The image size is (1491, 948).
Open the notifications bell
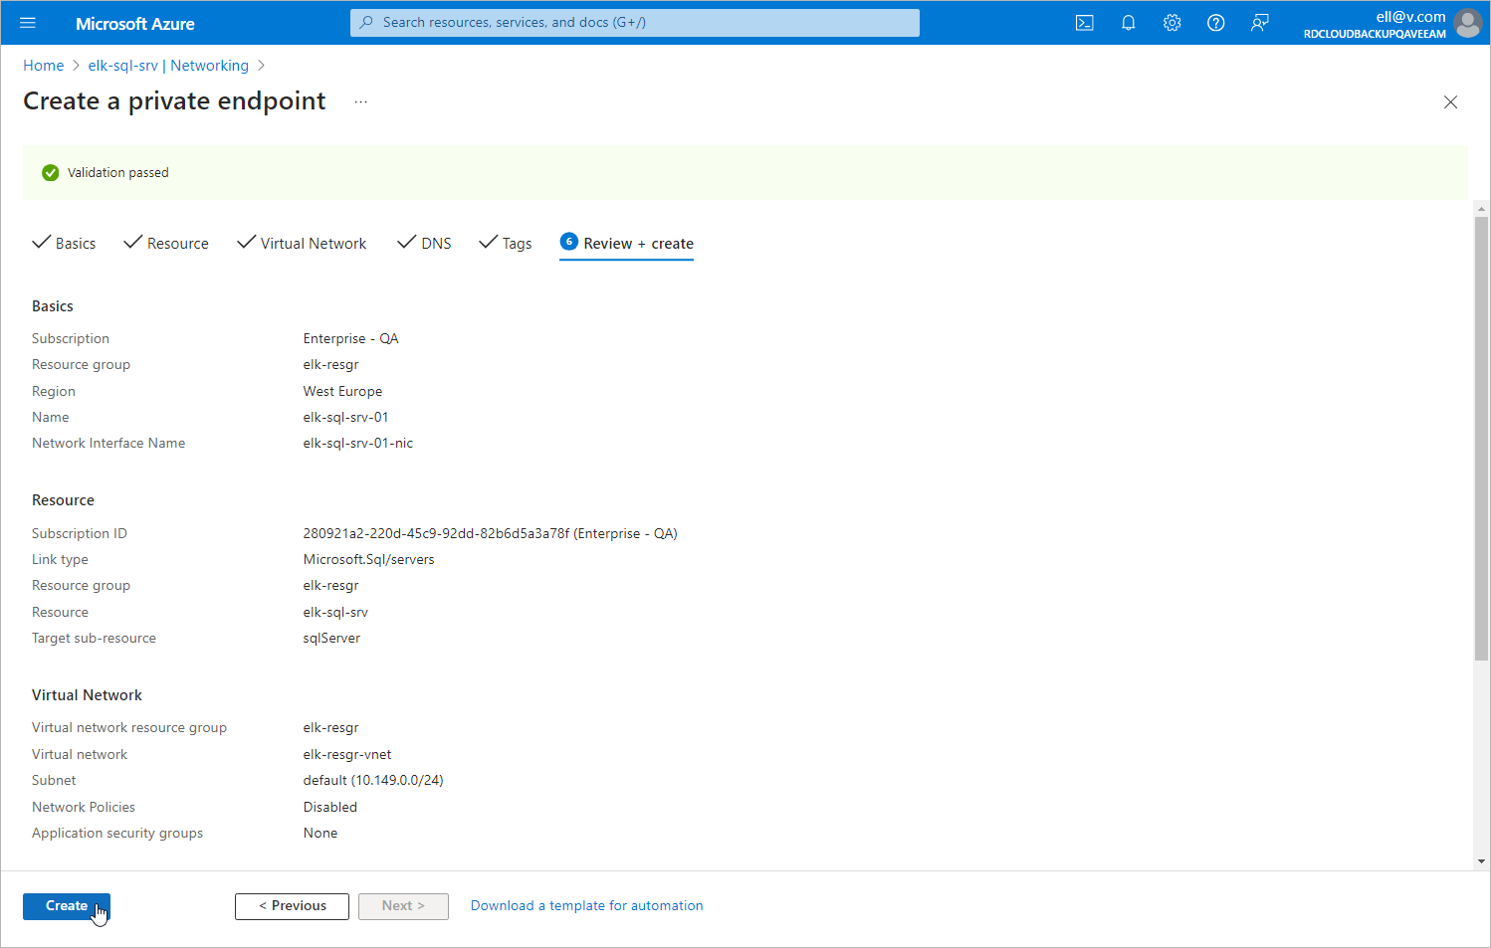tap(1129, 23)
